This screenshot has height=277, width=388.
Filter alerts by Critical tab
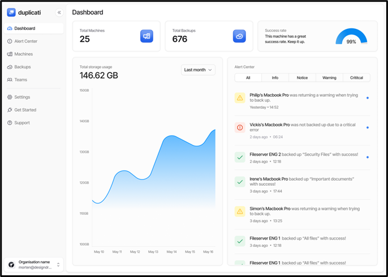pyautogui.click(x=356, y=78)
